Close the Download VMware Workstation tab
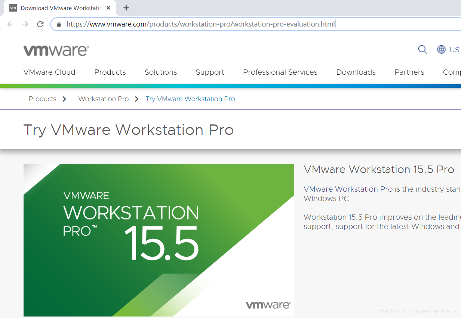 [108, 8]
